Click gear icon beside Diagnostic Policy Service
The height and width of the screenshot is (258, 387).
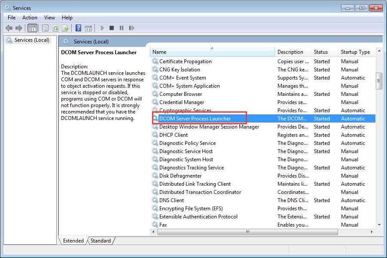click(155, 143)
